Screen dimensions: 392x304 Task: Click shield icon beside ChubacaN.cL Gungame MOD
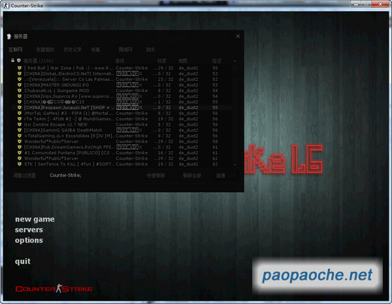point(19,91)
